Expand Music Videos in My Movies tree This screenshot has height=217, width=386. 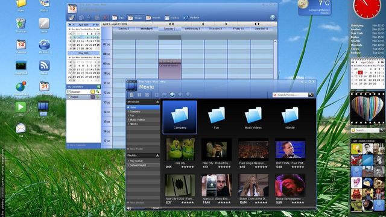click(128, 120)
